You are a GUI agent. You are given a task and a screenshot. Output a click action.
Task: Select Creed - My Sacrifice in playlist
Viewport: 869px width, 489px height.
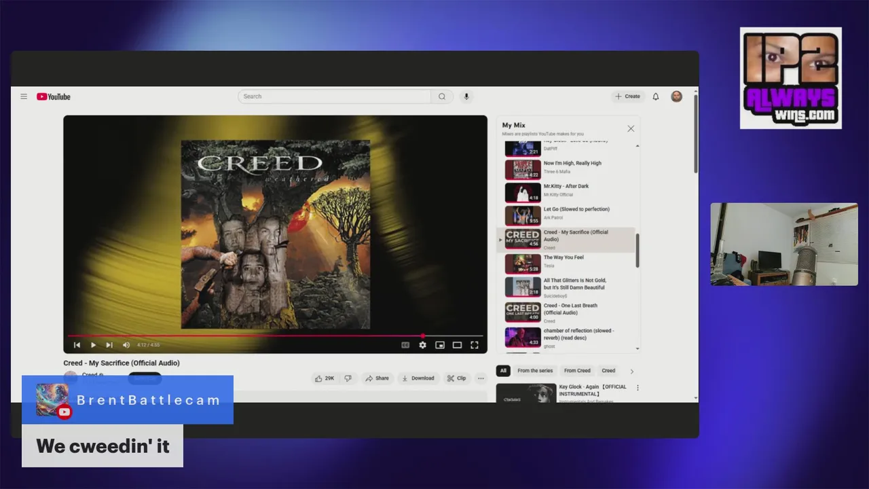click(x=567, y=240)
